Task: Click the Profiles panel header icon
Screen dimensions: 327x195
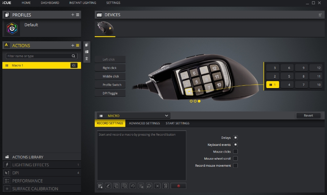Action: (7, 15)
